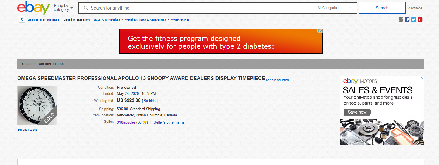Share listing via email icon
Screen dimensions: 439x165
coord(401,20)
